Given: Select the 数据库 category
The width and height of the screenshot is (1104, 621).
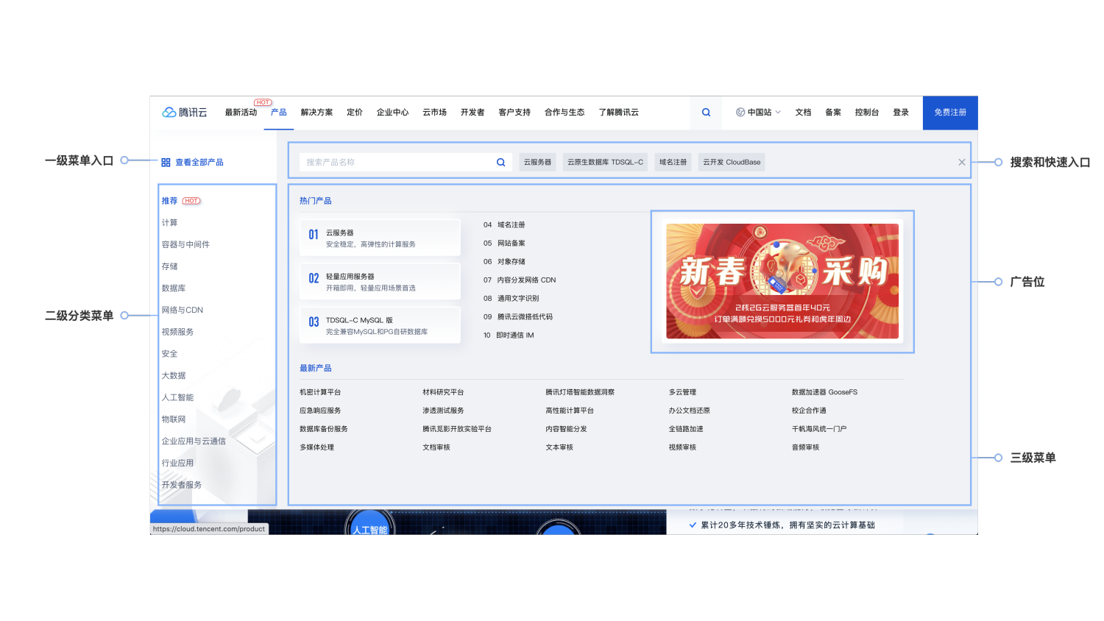Looking at the screenshot, I should coord(174,288).
